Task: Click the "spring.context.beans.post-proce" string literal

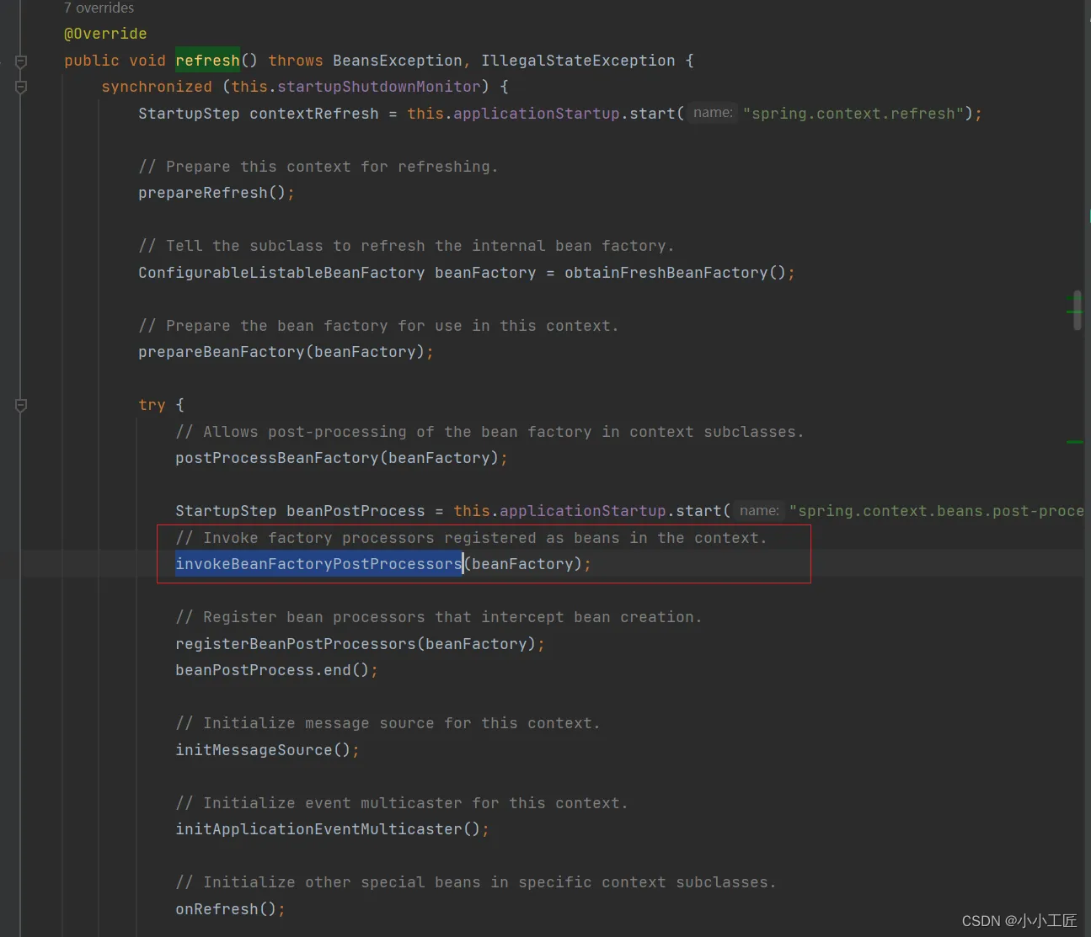Action: pyautogui.click(x=936, y=511)
